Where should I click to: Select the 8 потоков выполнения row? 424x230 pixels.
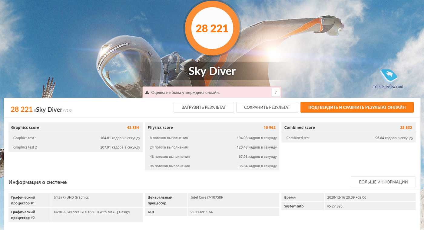[x=212, y=138]
